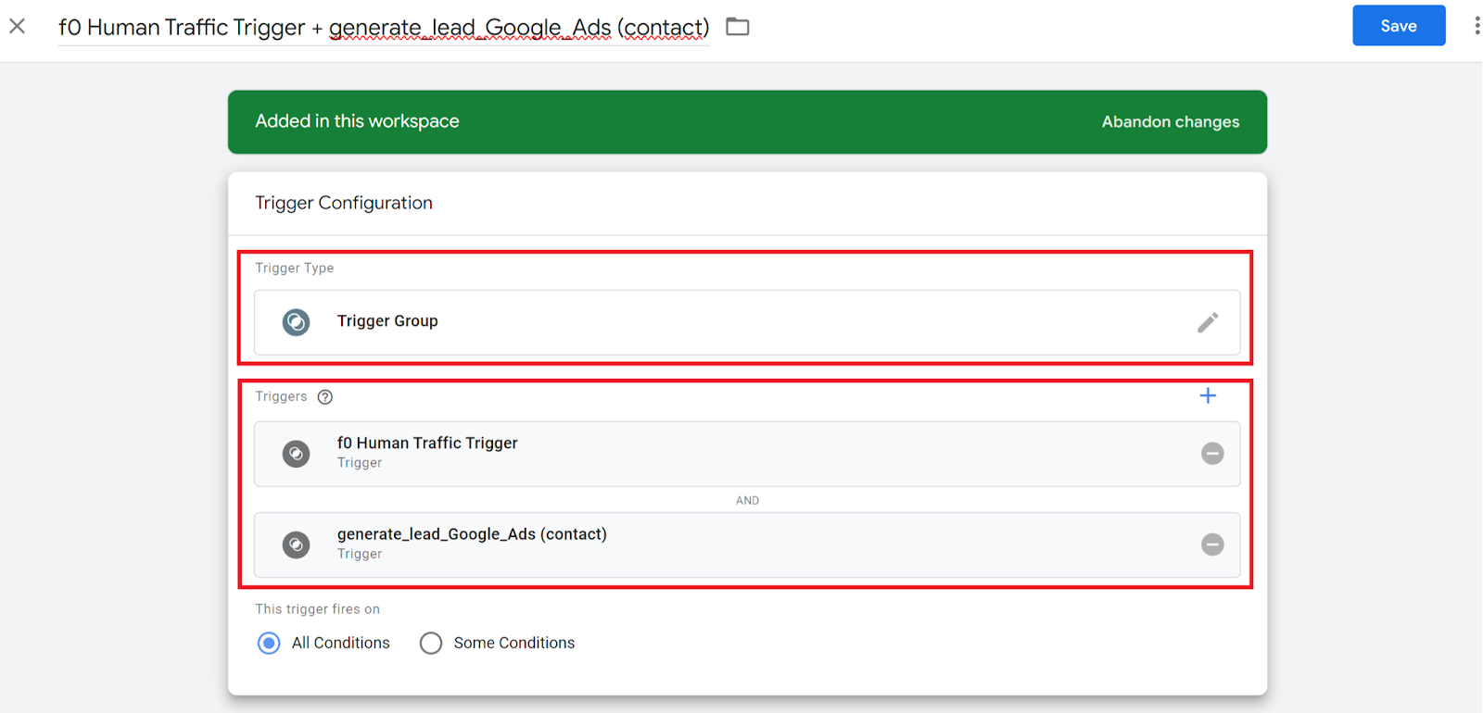This screenshot has height=713, width=1483.
Task: Click Abandon changes in green banner
Action: 1170,122
